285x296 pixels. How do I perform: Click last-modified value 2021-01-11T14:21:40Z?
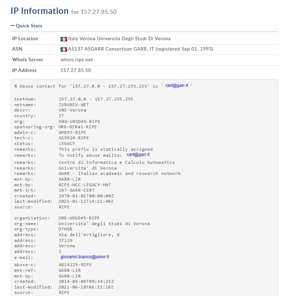(86, 201)
